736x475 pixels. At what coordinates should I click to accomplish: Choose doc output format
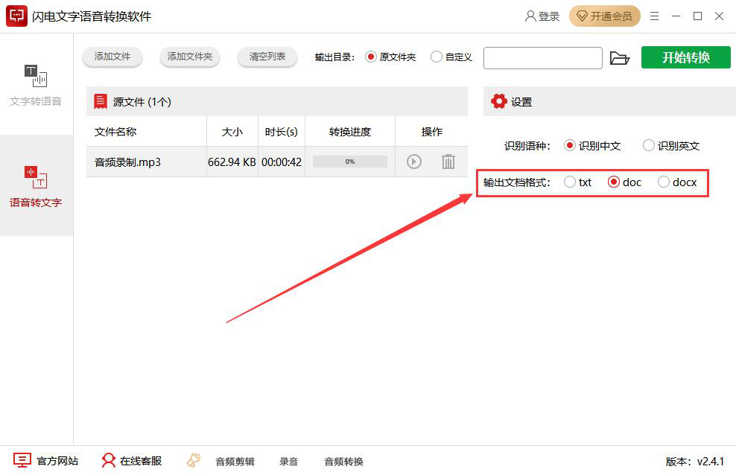624,182
